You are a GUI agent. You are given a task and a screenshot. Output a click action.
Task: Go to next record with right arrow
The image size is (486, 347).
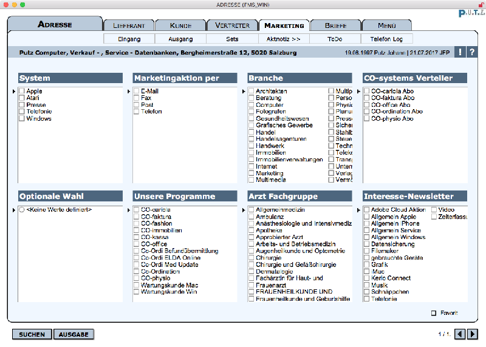pos(472,334)
